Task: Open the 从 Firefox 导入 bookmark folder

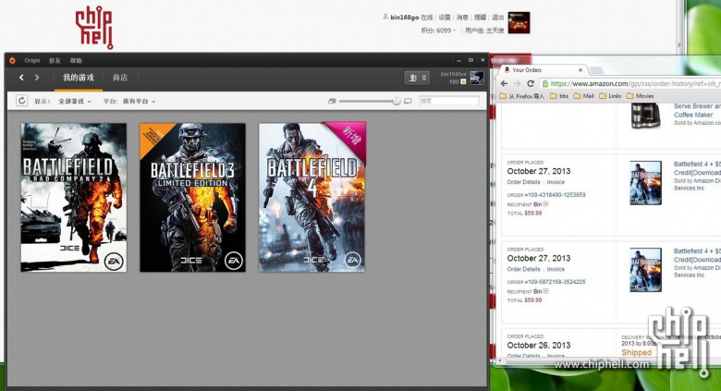Action: click(522, 96)
